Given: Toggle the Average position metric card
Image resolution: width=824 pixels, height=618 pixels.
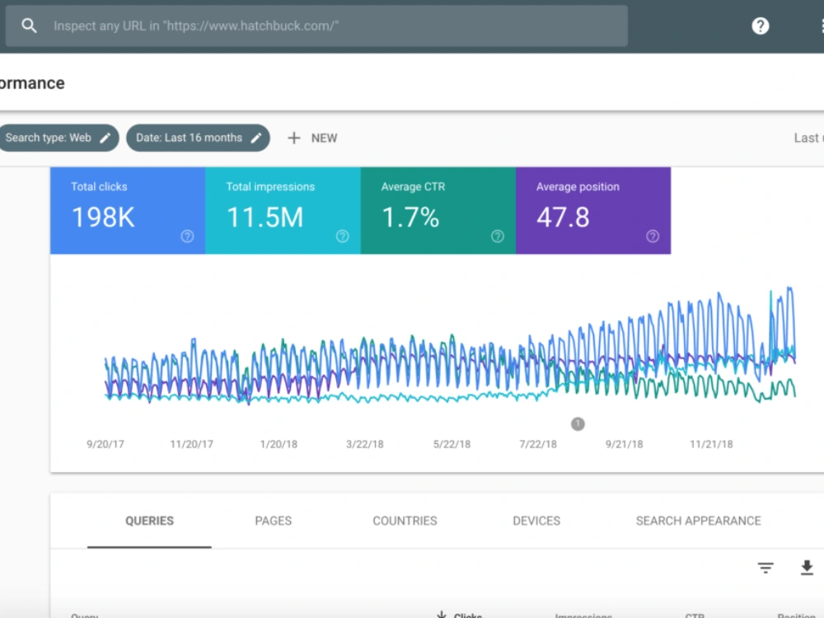Looking at the screenshot, I should coord(592,211).
